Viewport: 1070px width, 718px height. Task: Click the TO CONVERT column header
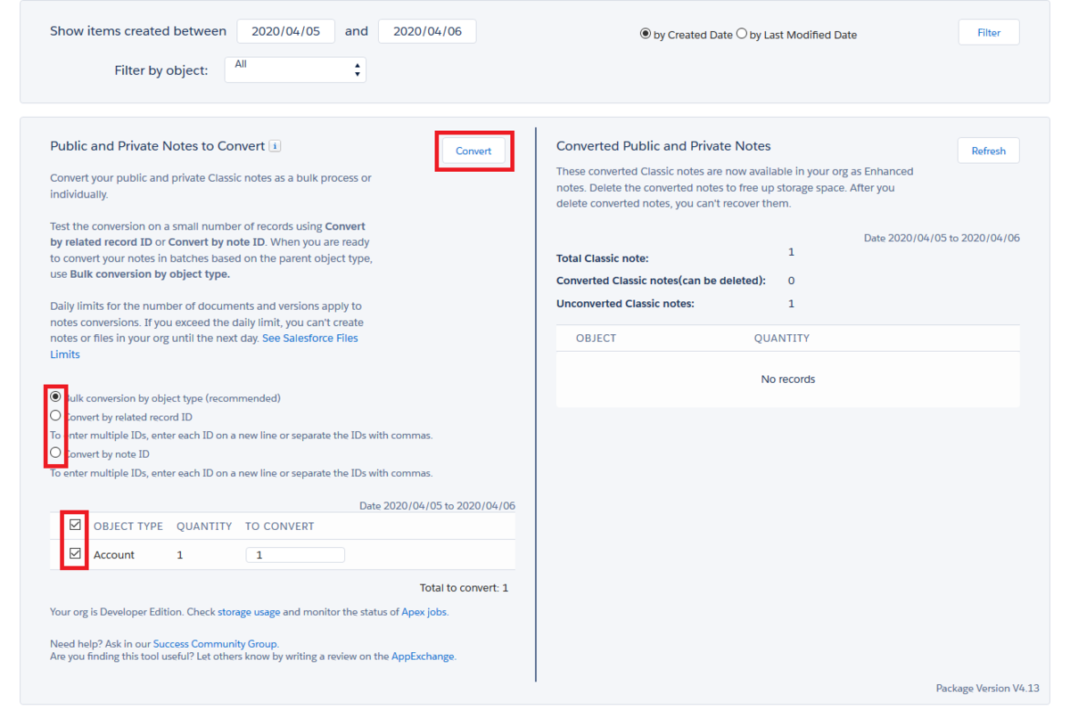(280, 526)
